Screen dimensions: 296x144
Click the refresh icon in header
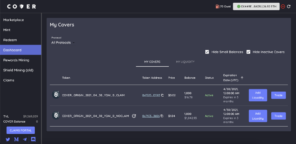point(289,7)
